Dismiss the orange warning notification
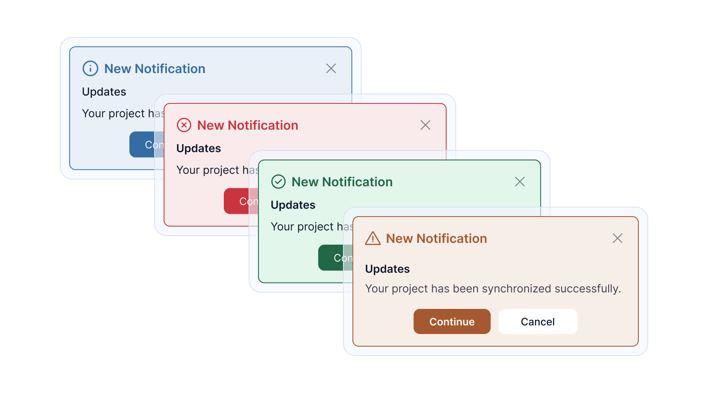Viewport: 708px width, 393px height. [x=617, y=238]
